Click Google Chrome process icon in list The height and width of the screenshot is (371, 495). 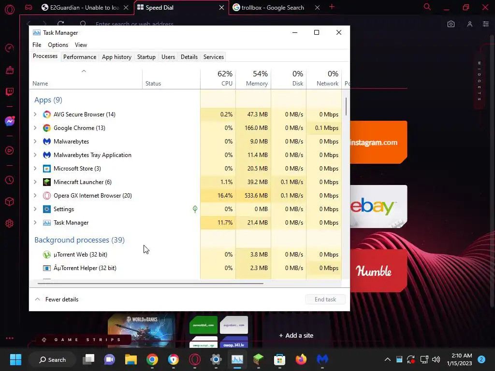(x=47, y=128)
